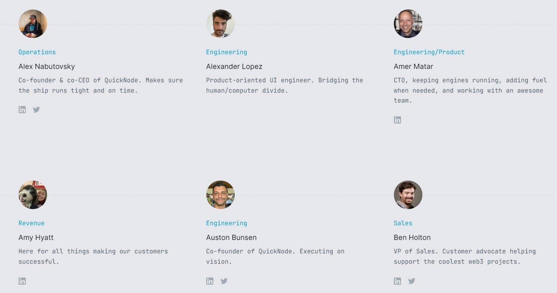Click the name Auston Bunsen
This screenshot has width=557, height=293.
231,237
